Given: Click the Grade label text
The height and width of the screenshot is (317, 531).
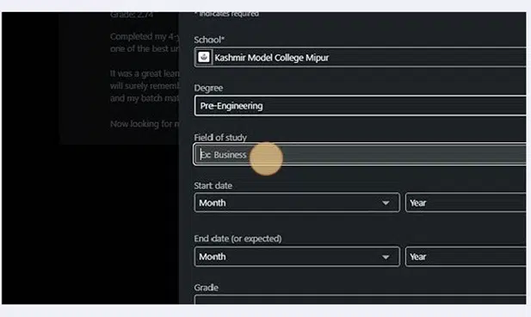Looking at the screenshot, I should (207, 288).
